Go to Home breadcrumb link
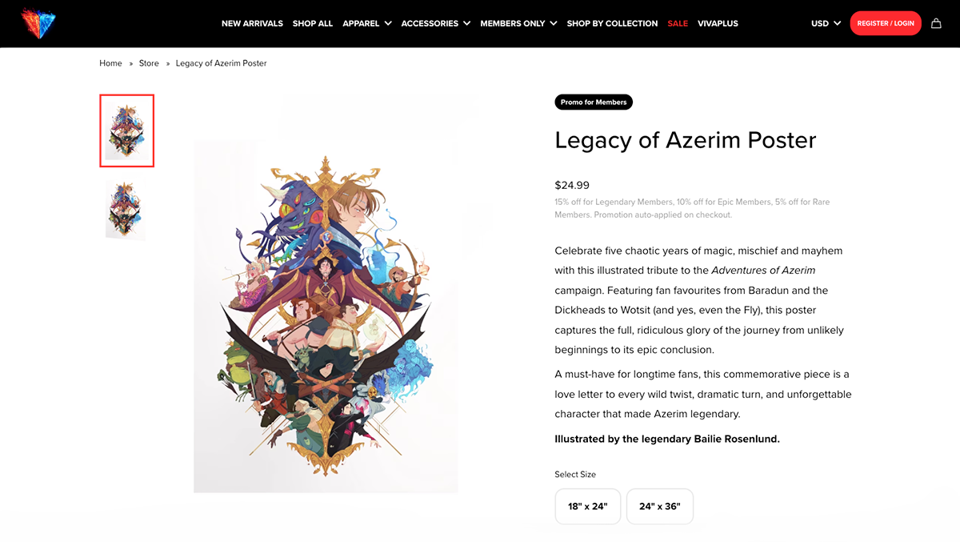 [110, 63]
